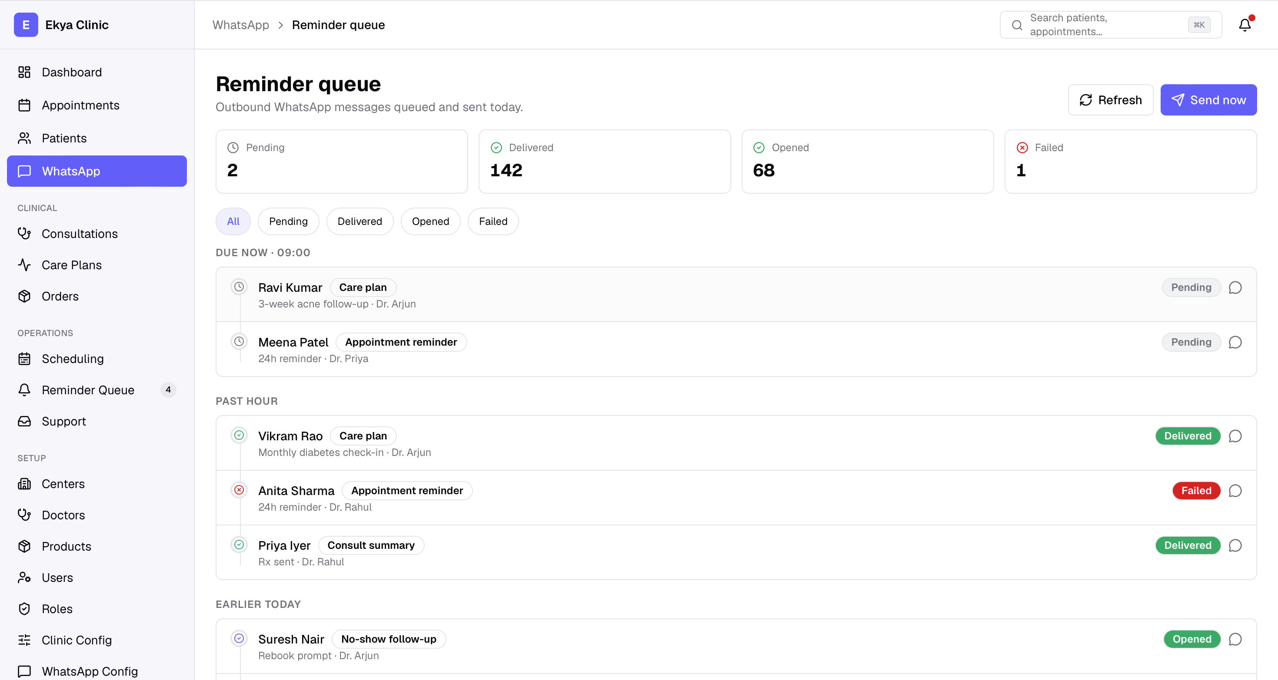This screenshot has width=1278, height=680.
Task: Select the Dashboard grid icon
Action: [25, 72]
